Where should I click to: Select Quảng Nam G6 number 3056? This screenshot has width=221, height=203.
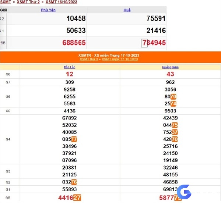click(x=170, y=89)
